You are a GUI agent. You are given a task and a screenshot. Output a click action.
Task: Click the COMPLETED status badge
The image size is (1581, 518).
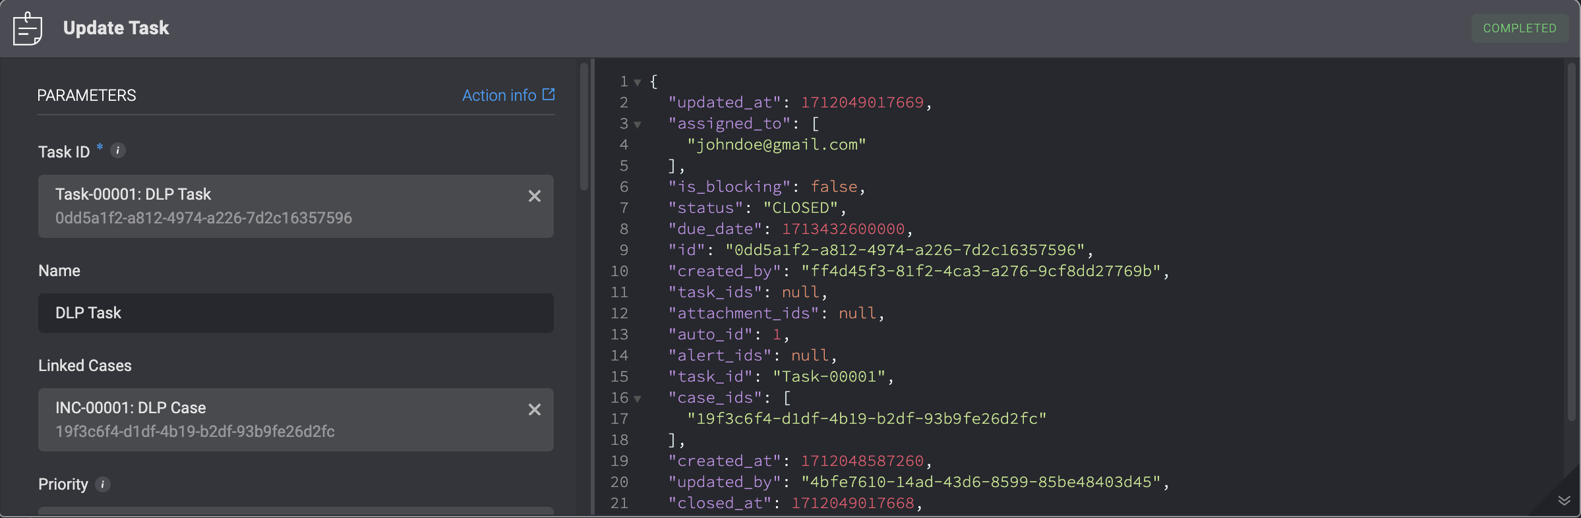point(1520,28)
